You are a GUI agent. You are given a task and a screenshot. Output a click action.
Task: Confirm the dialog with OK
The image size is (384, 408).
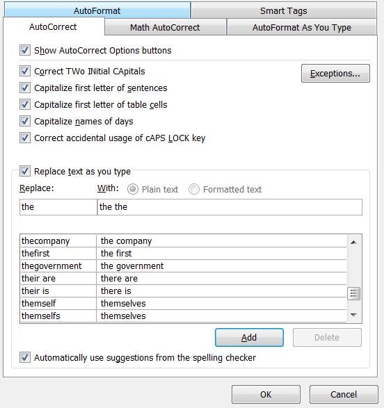coord(266,395)
